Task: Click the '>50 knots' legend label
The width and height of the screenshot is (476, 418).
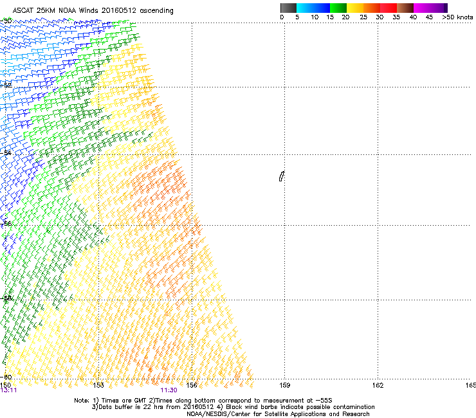Action: click(x=457, y=17)
